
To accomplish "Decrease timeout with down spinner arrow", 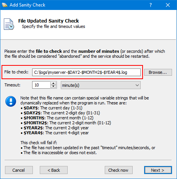I will click(54, 87).
